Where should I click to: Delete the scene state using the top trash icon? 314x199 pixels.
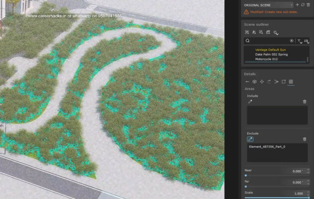pos(308,4)
